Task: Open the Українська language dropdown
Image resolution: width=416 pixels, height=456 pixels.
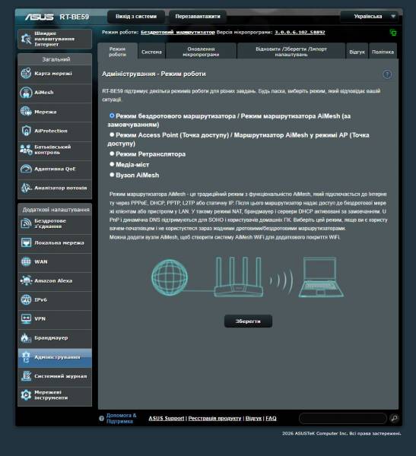Action: coord(371,16)
